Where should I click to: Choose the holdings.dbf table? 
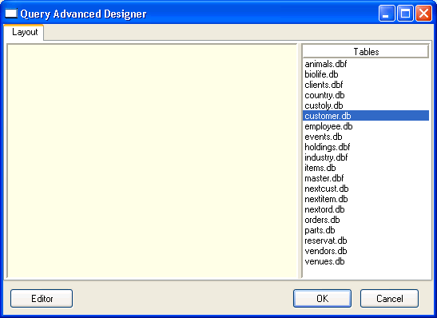[x=366, y=147]
